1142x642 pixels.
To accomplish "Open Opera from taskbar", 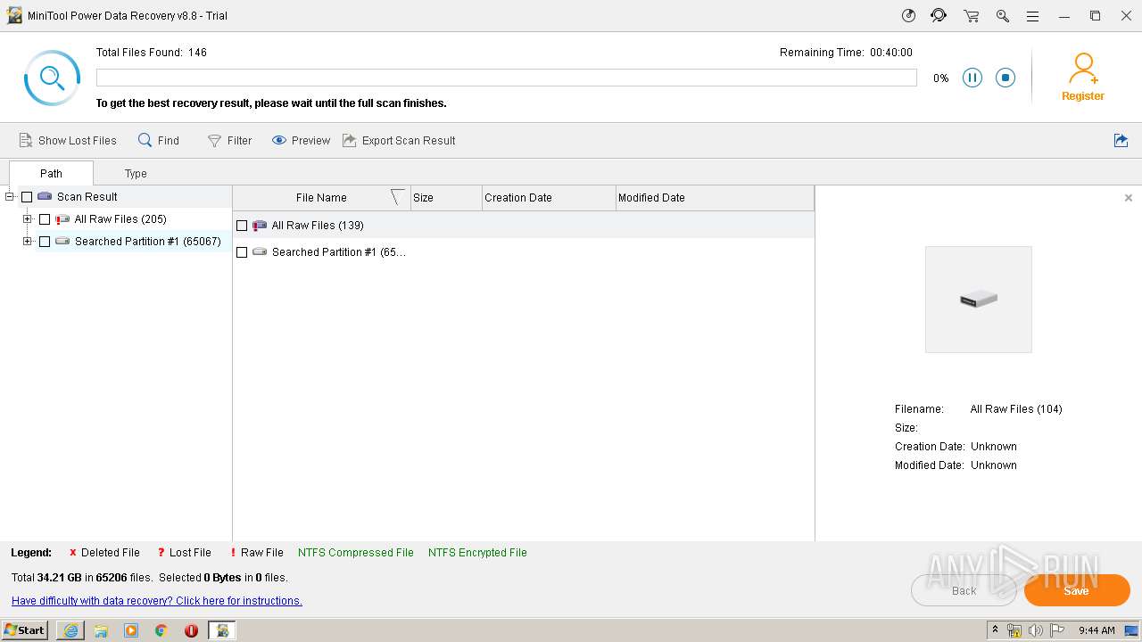I will pos(191,630).
